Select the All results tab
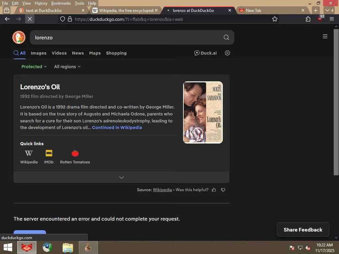The image size is (339, 254). 20,53
